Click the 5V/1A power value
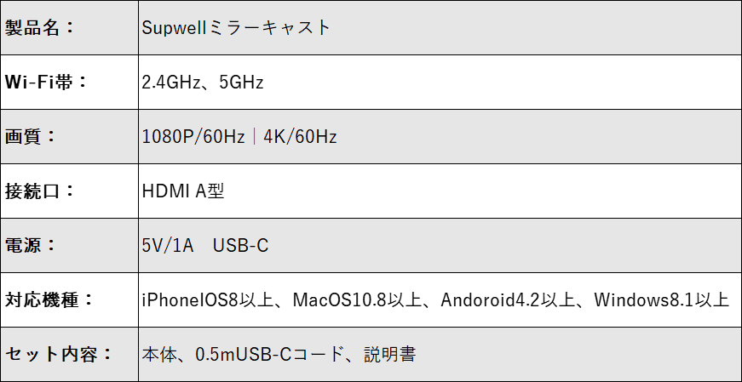Viewport: 742px width, 382px height. point(168,246)
